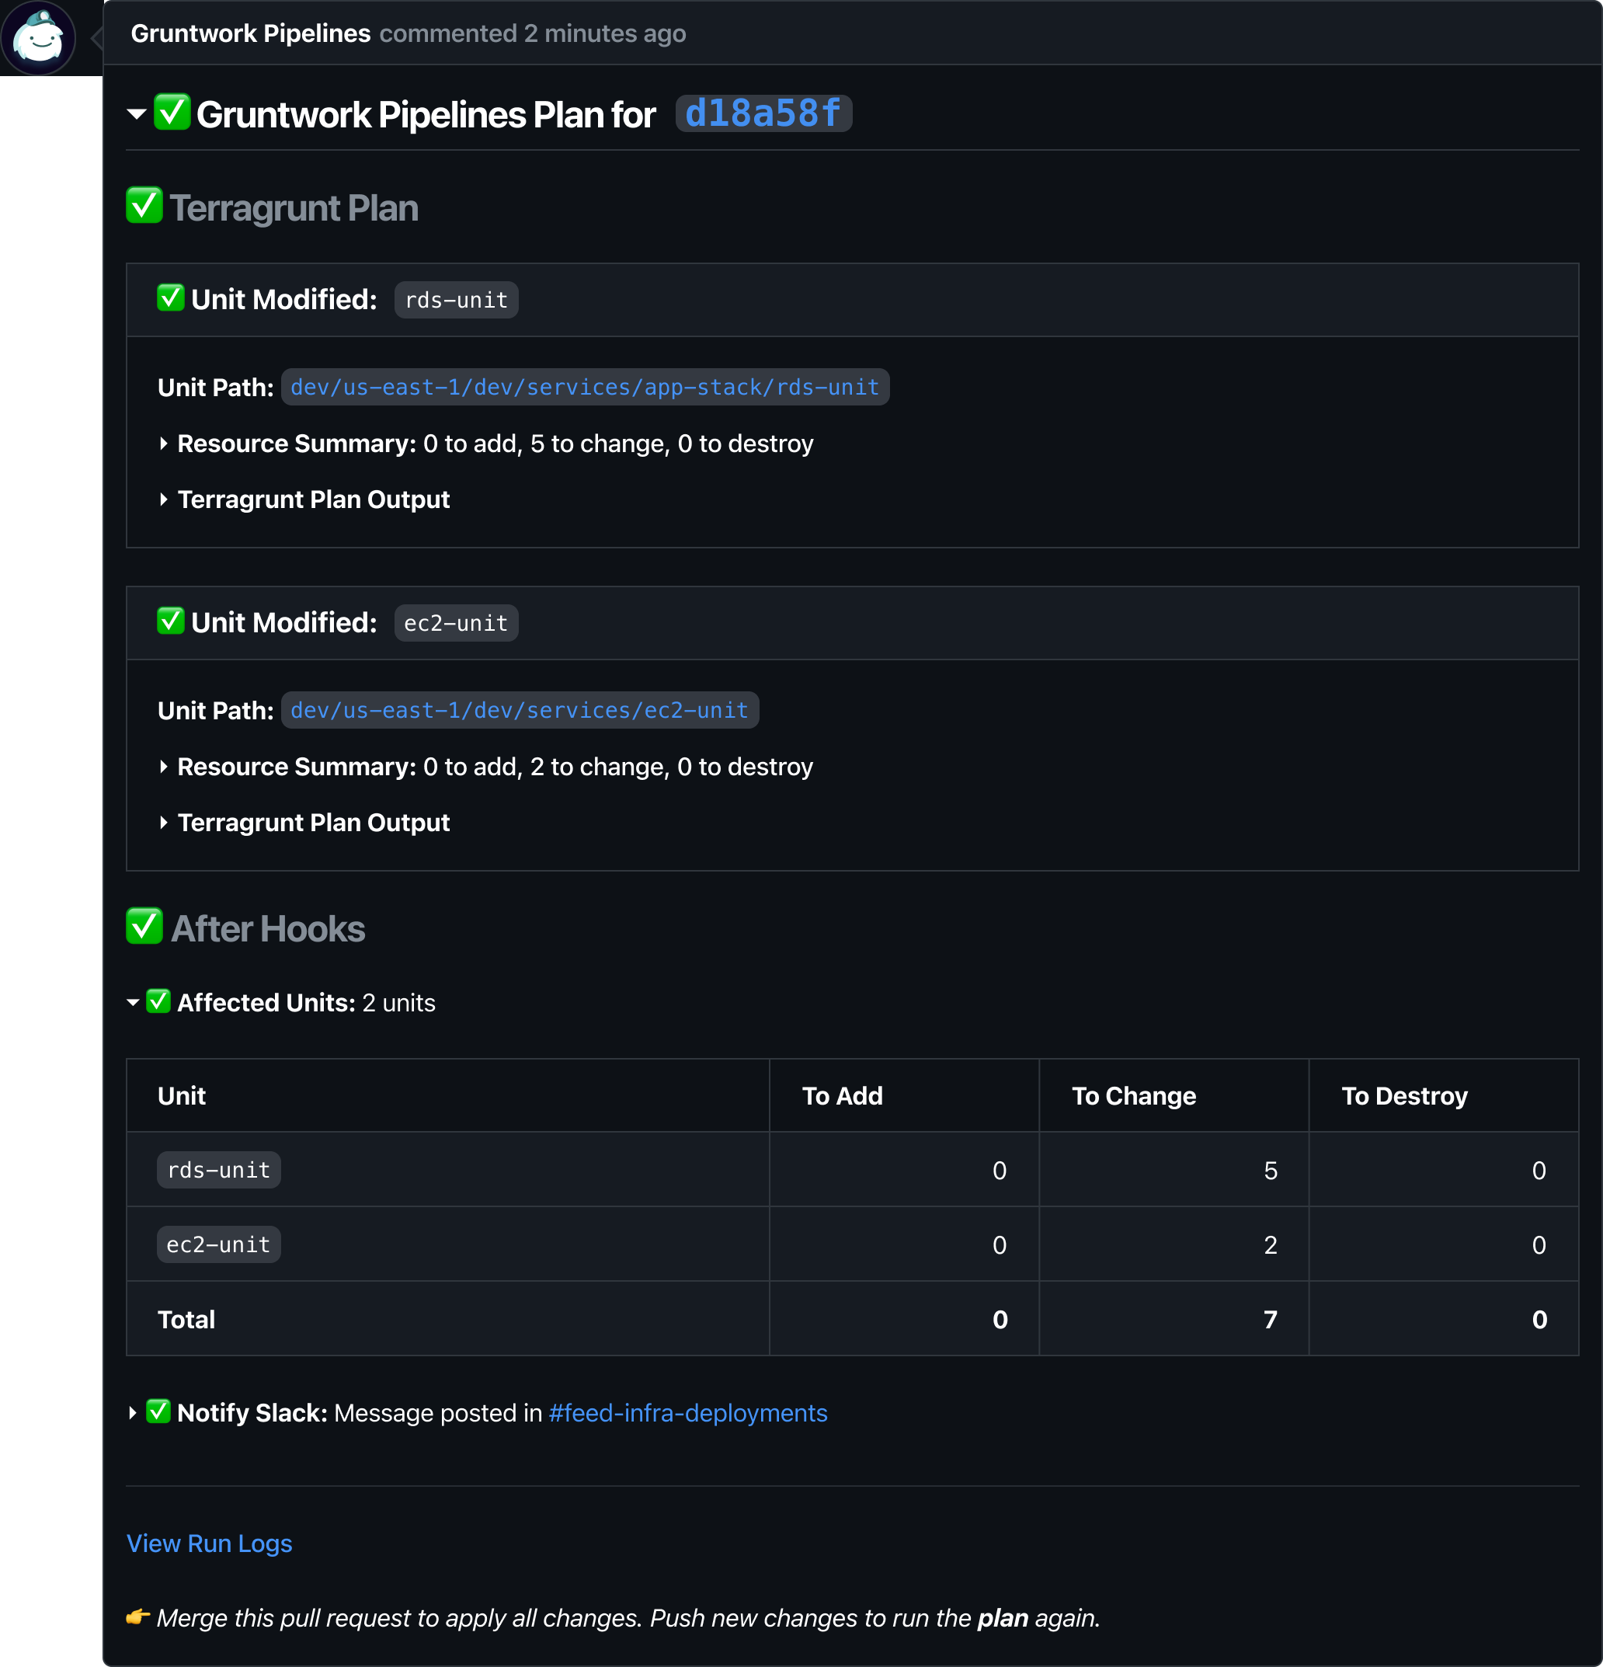This screenshot has height=1667, width=1603.
Task: Collapse the Gruntwork Pipelines Plan section
Action: coord(136,114)
